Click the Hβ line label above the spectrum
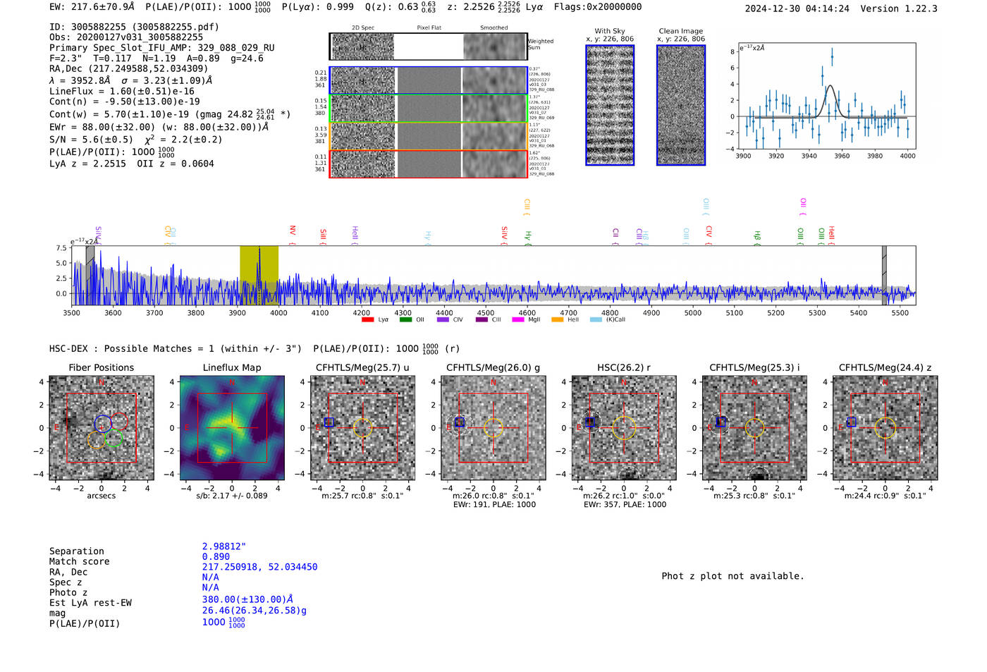This screenshot has width=987, height=672. [757, 237]
